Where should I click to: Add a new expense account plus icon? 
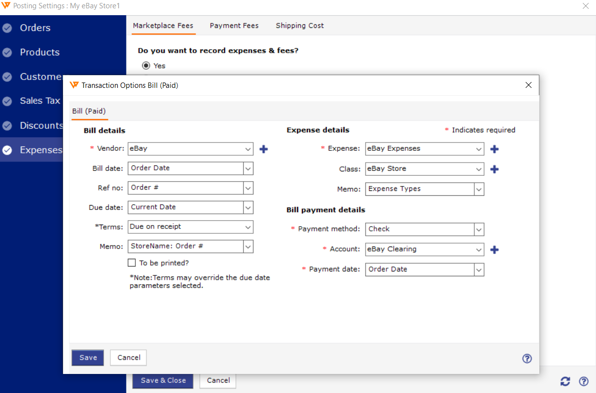(x=494, y=149)
